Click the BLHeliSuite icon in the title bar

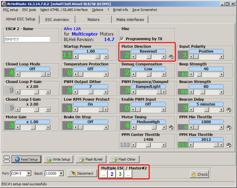click(3, 3)
